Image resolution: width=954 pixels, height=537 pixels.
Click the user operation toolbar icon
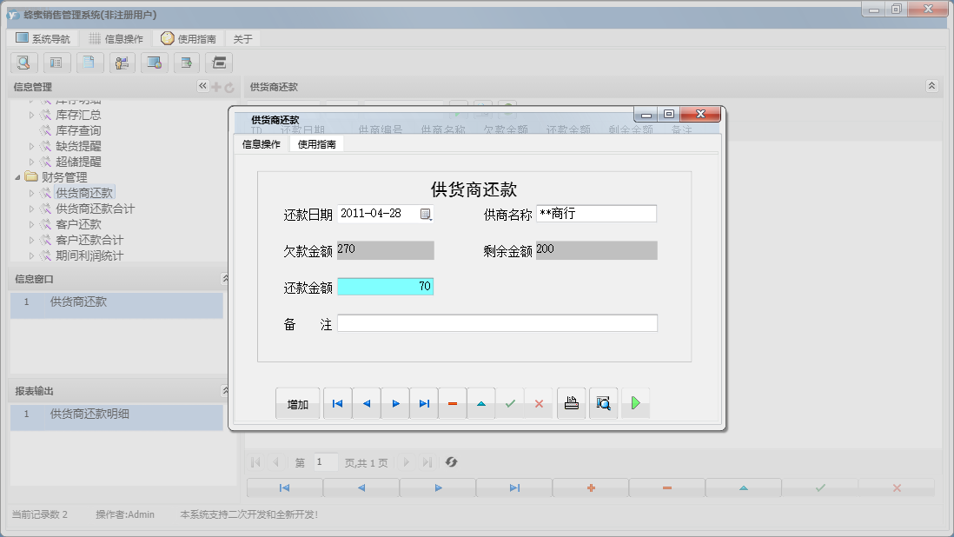pyautogui.click(x=123, y=63)
